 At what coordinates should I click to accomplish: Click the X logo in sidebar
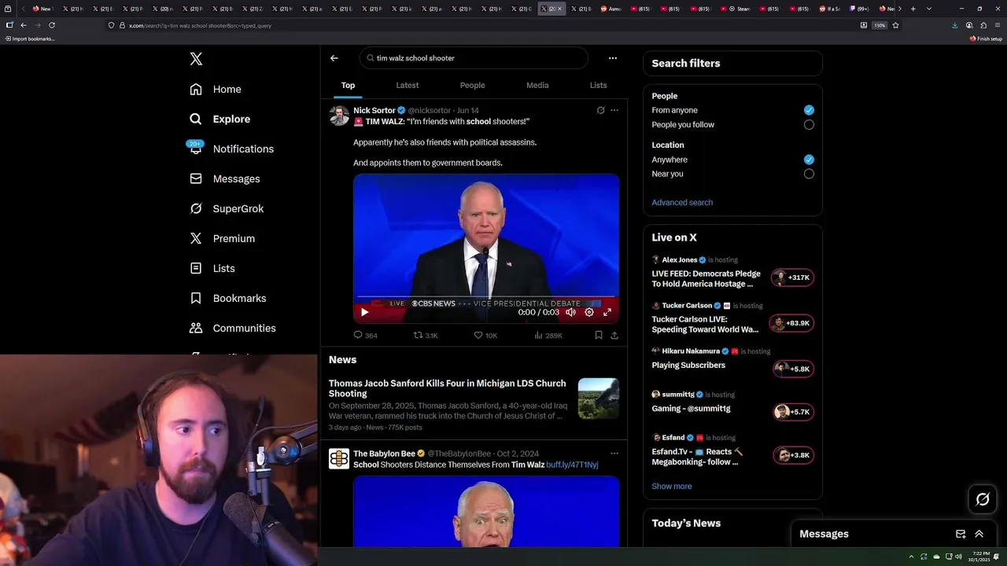(196, 59)
